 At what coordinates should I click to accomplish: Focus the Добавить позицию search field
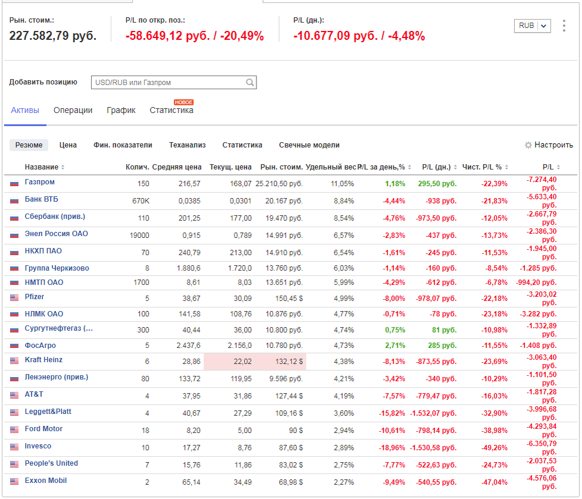[x=174, y=82]
